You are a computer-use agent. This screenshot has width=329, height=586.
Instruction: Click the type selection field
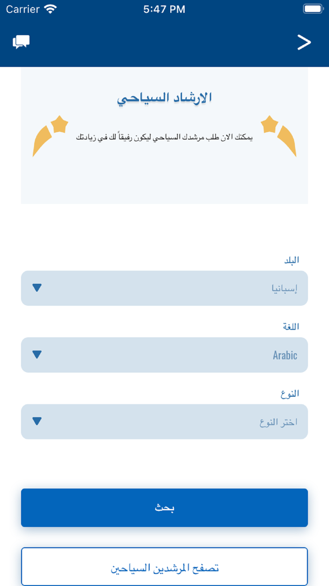(164, 422)
